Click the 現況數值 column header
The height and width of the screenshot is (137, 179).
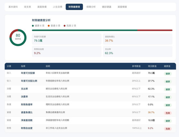tap(152, 66)
